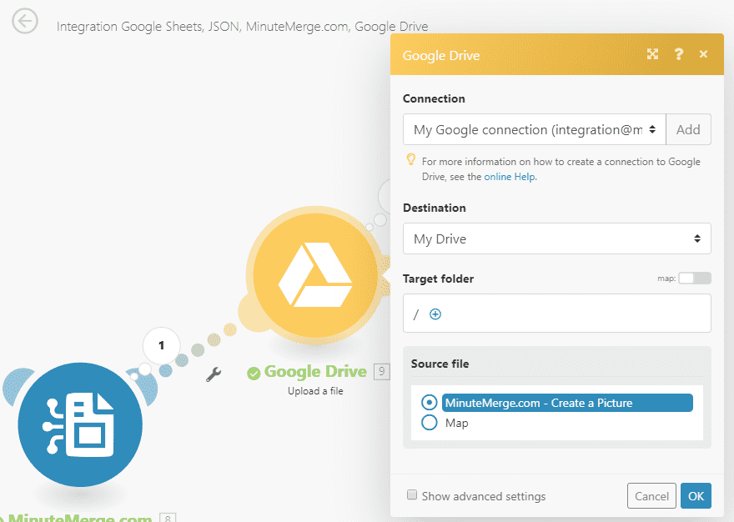Click the wrench icon on the connector
The height and width of the screenshot is (522, 734).
pyautogui.click(x=213, y=375)
